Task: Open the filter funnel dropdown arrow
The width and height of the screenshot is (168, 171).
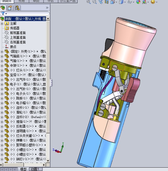Action: click(x=6, y=14)
